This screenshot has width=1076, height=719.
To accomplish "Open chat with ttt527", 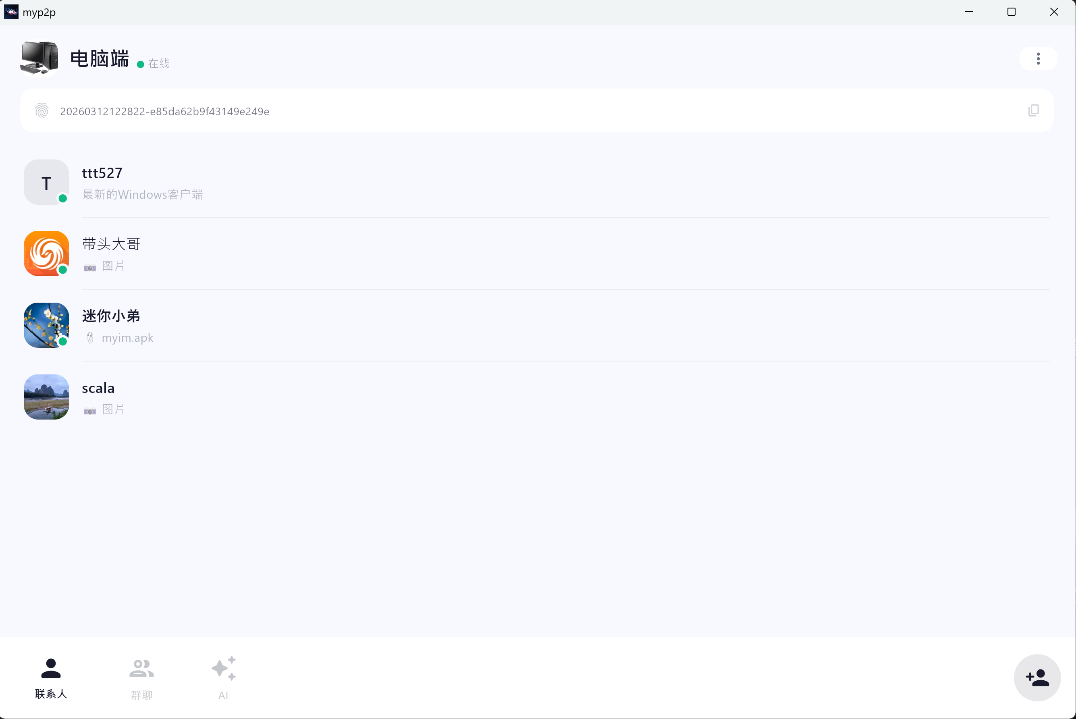I will (x=102, y=173).
